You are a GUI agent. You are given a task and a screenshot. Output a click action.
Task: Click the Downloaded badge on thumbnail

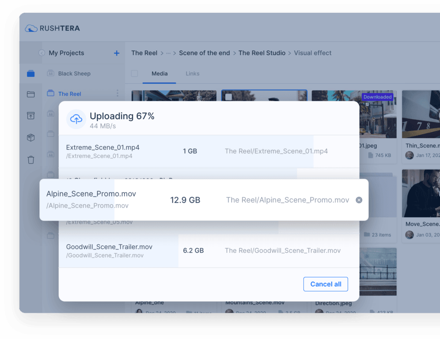click(x=377, y=97)
